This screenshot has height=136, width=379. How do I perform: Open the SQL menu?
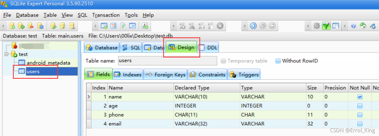pyautogui.click(x=82, y=15)
